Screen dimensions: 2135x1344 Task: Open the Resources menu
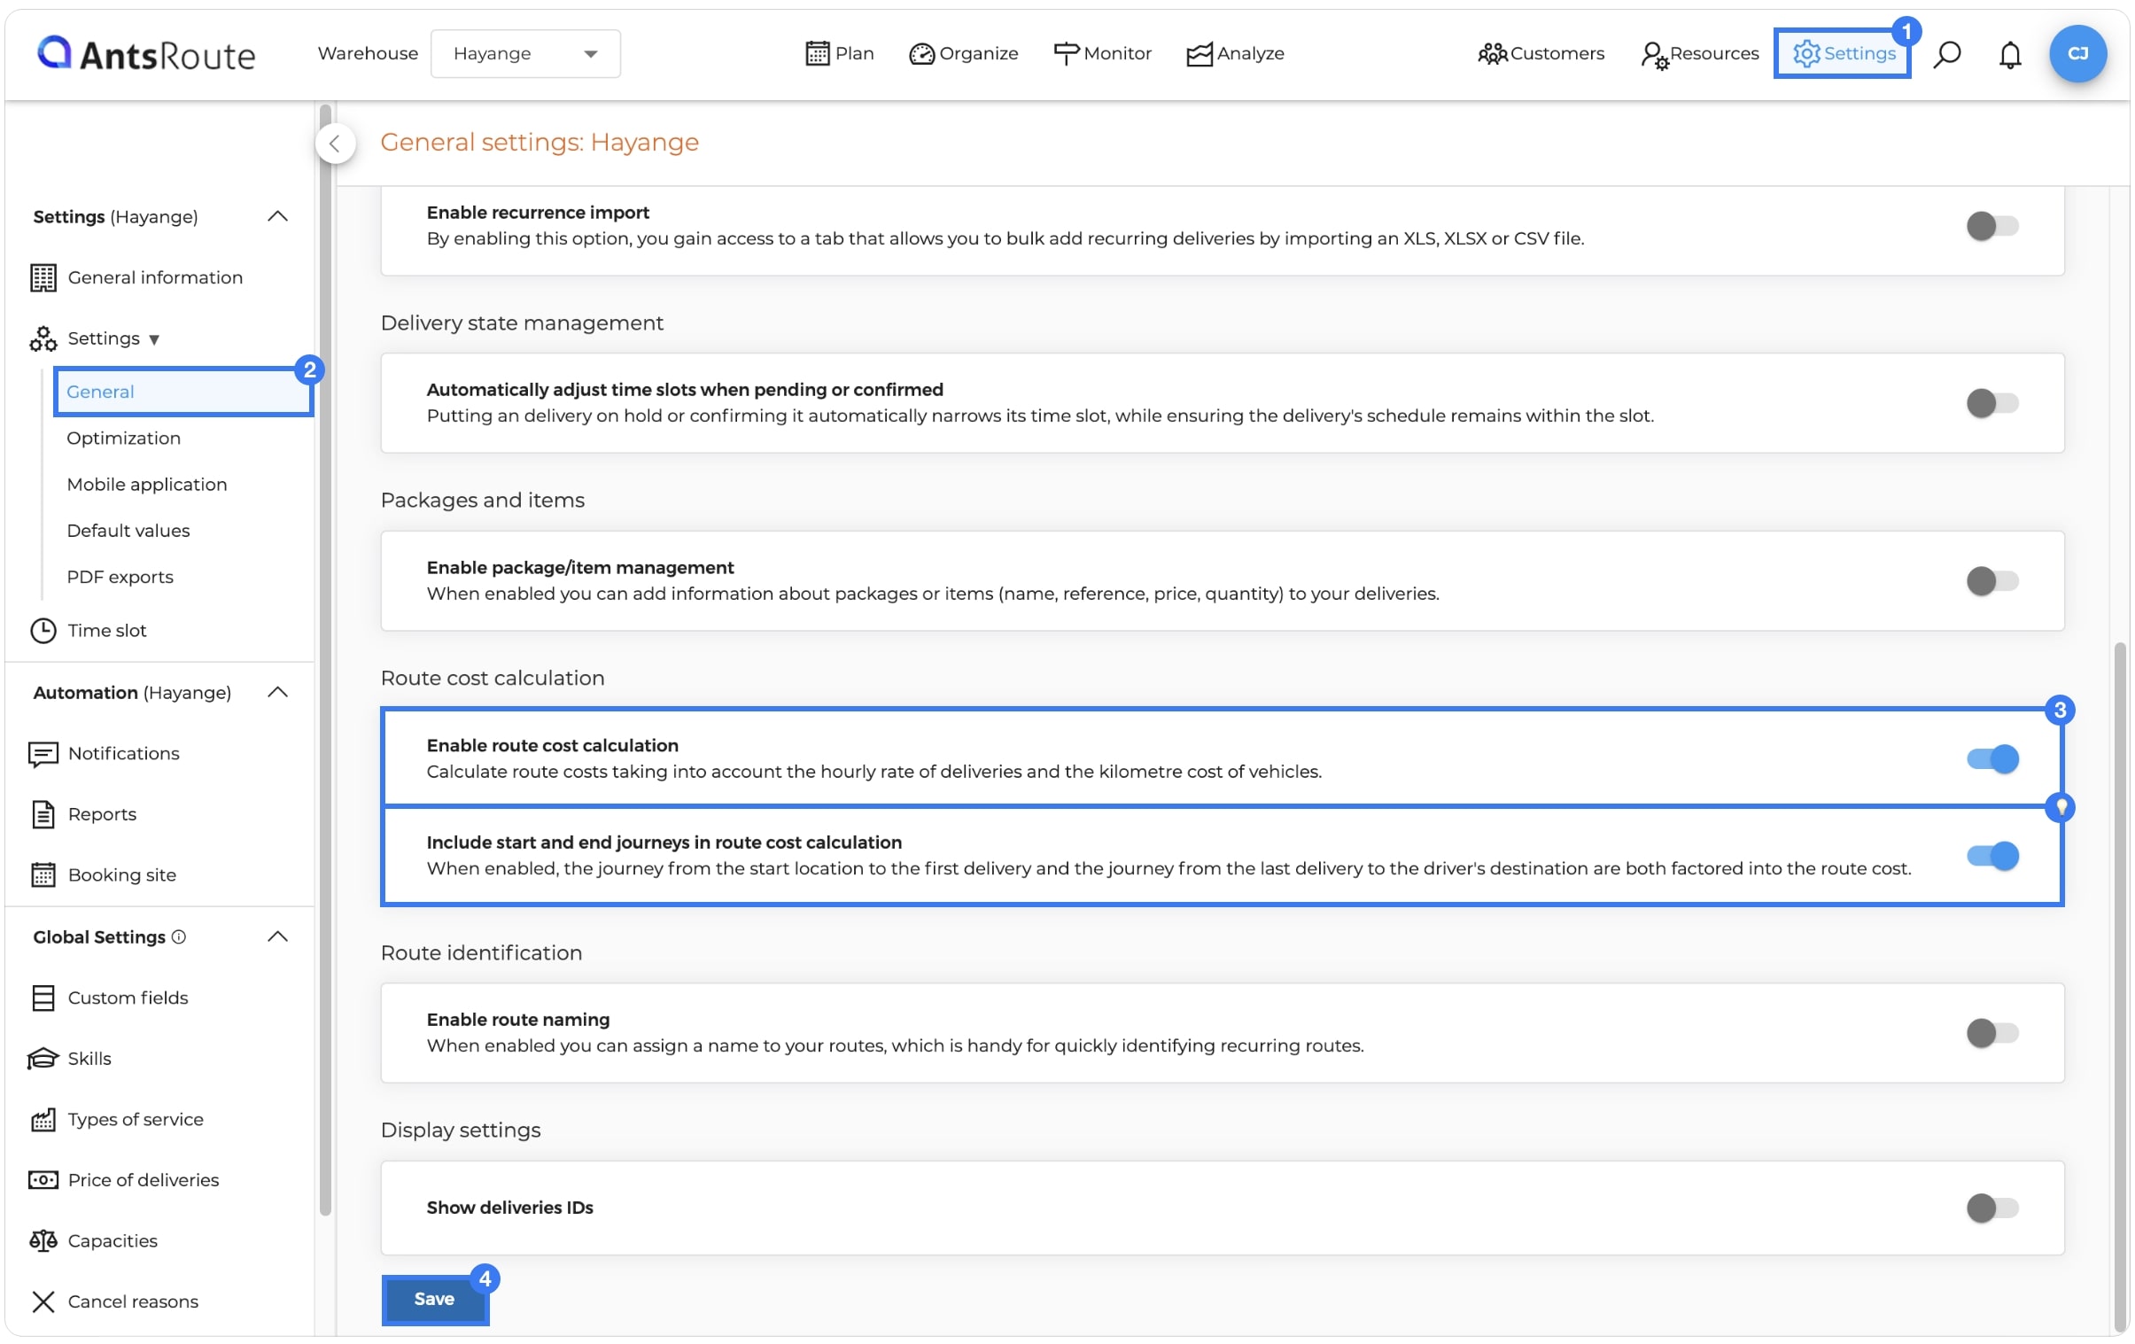pyautogui.click(x=1700, y=54)
